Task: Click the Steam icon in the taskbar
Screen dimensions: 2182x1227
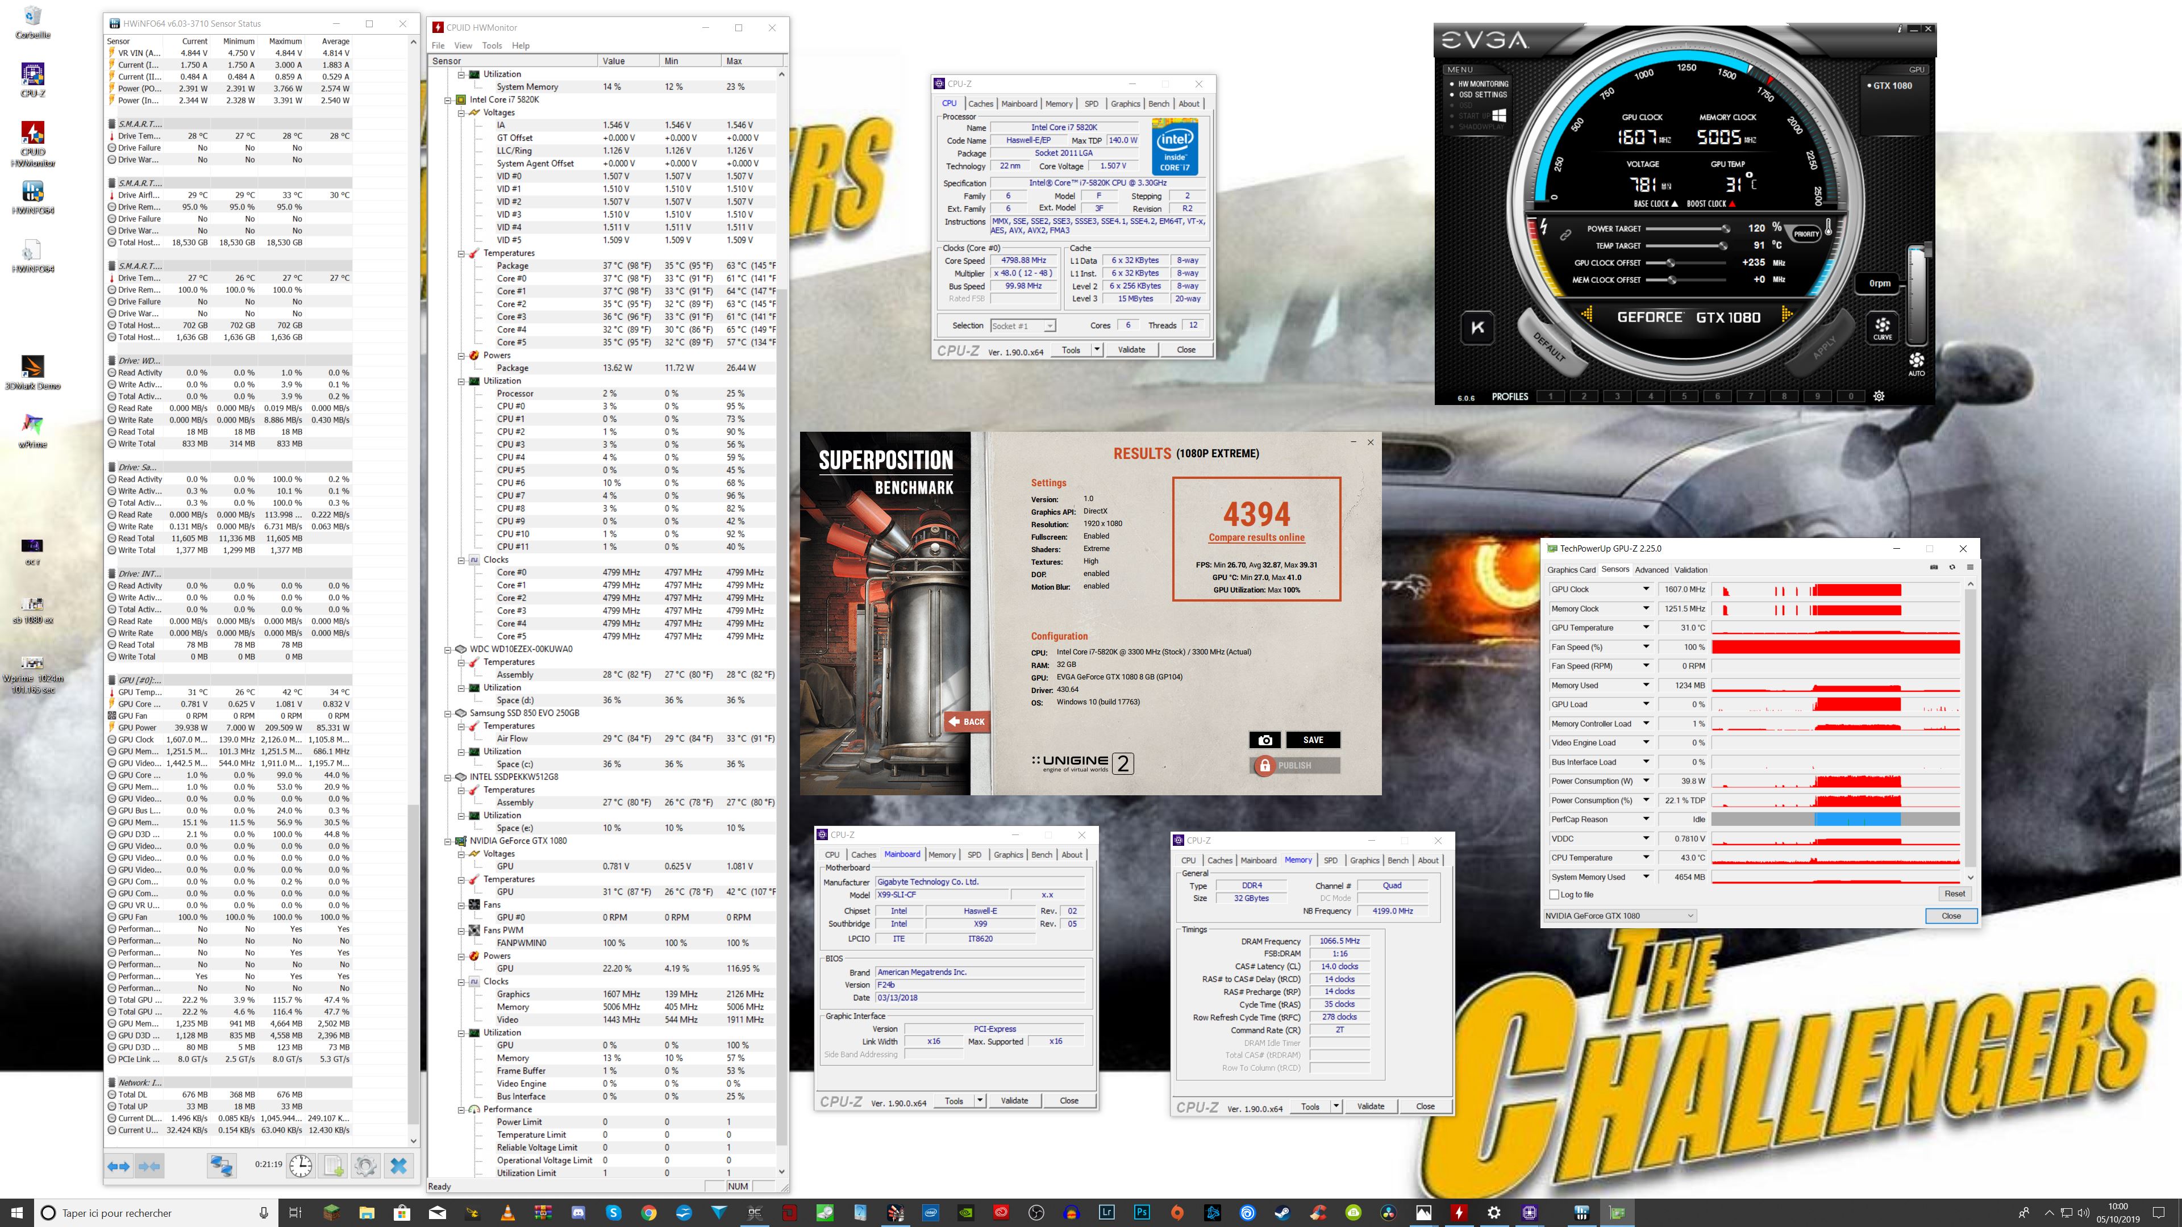Action: pos(1282,1213)
